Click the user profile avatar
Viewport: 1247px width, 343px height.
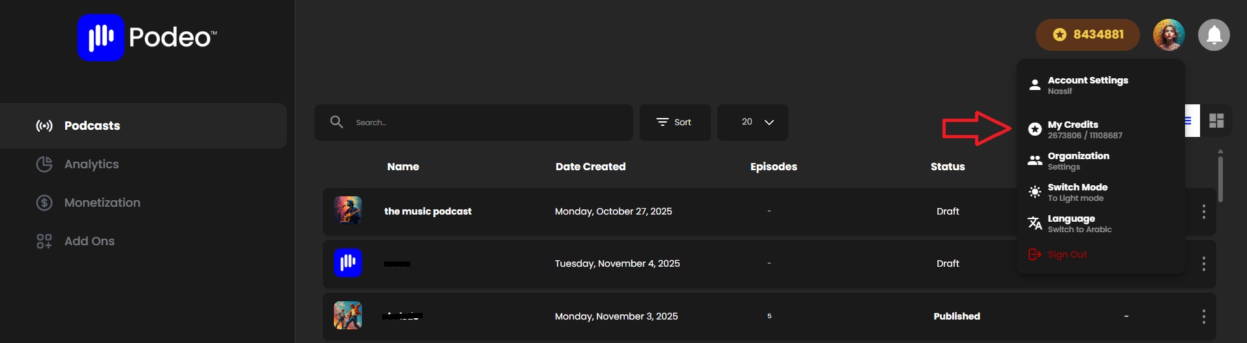1169,35
